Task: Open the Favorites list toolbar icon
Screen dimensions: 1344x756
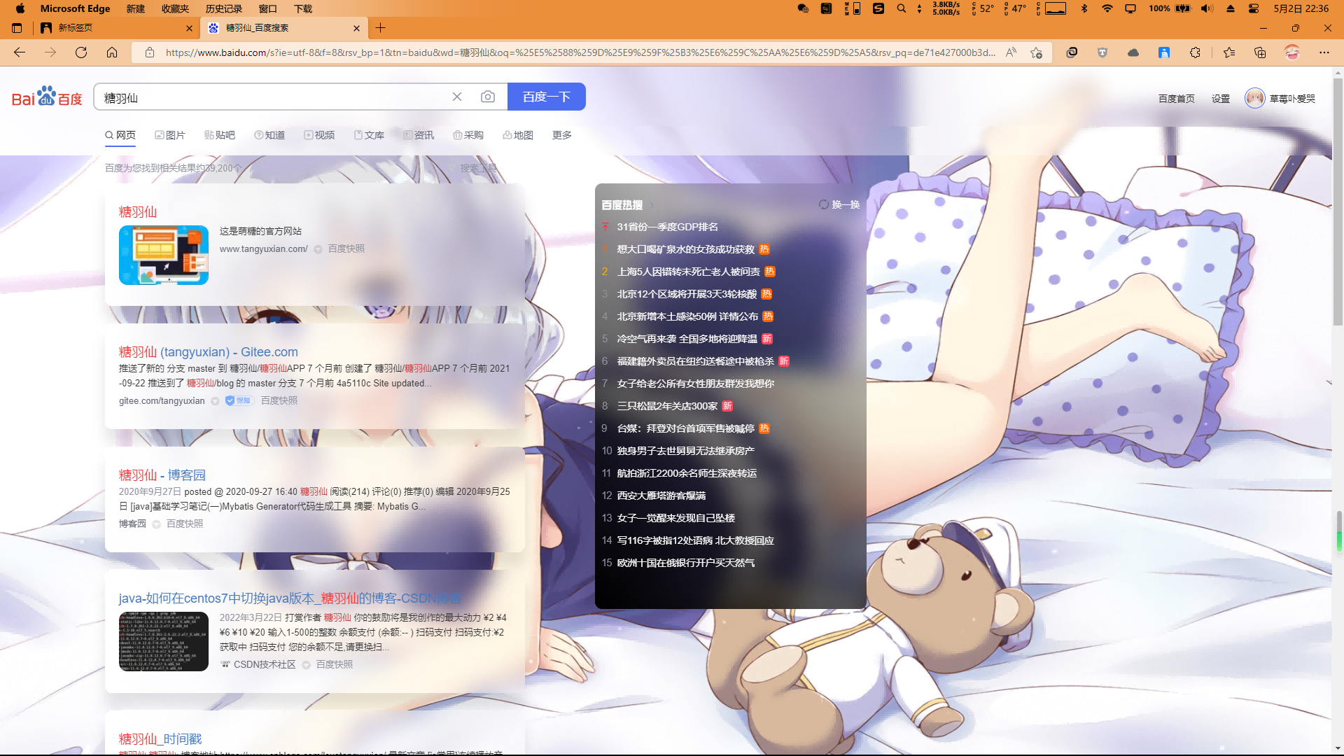Action: point(1229,52)
